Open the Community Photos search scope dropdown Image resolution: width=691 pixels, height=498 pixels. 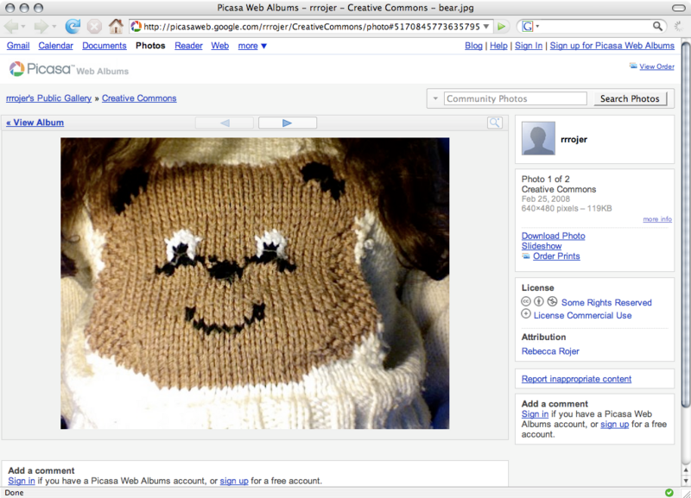[435, 98]
